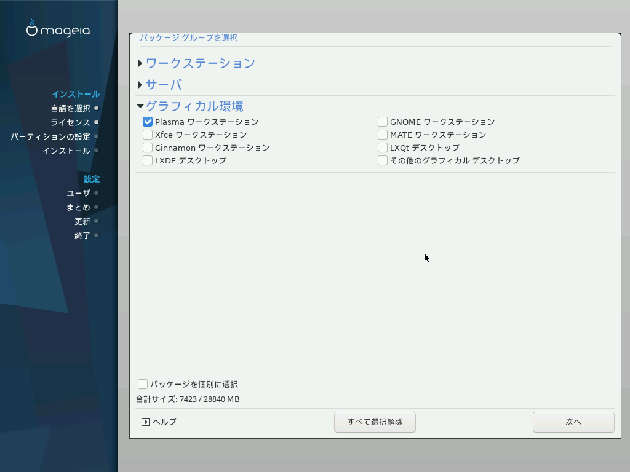Image resolution: width=630 pixels, height=472 pixels.
Task: Click the インストール section header in sidebar
Action: (76, 94)
